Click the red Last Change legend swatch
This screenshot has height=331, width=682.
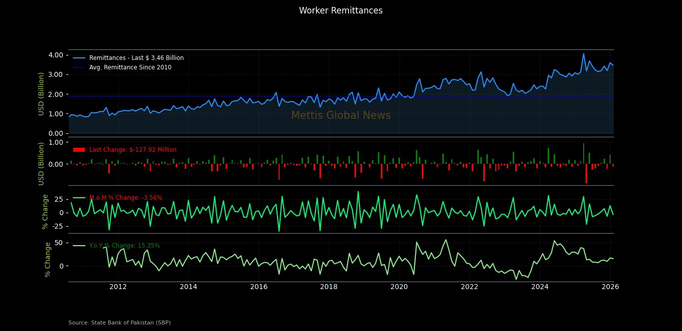(x=79, y=150)
